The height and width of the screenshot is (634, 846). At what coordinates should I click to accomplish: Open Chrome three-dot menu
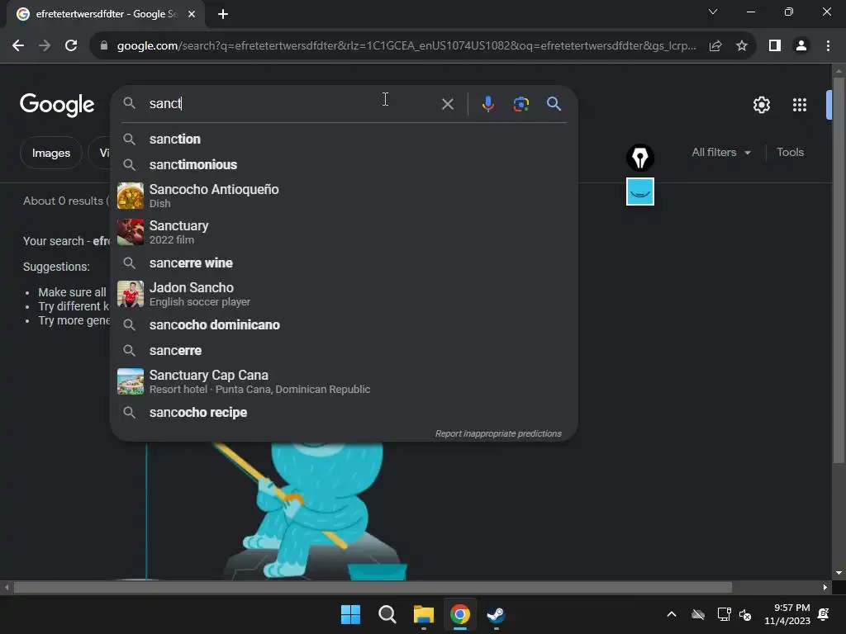coord(828,46)
